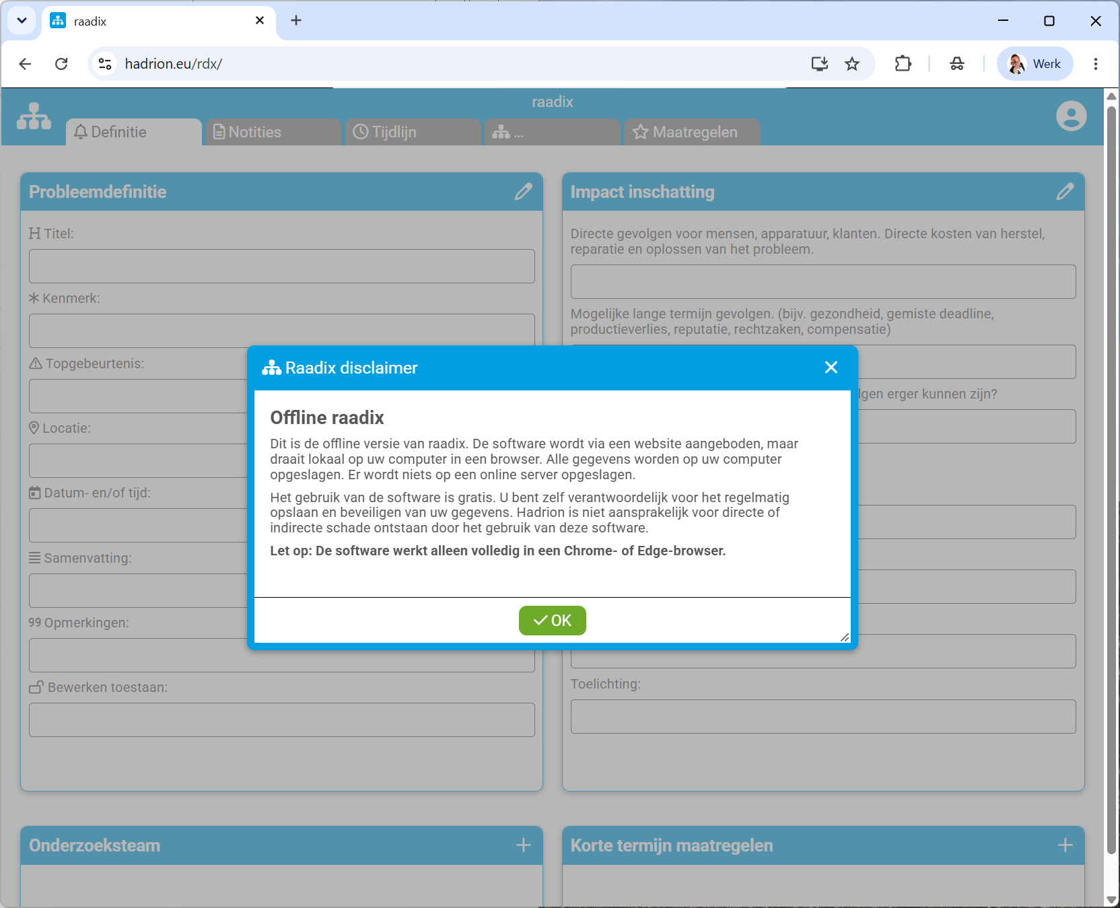Open the Chrome three-dot menu
Viewport: 1120px width, 908px height.
click(x=1096, y=64)
